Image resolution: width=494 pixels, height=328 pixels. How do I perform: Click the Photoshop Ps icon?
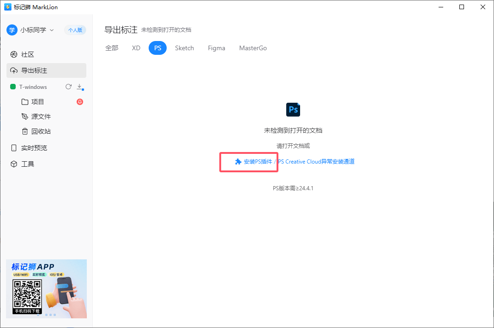tap(293, 110)
